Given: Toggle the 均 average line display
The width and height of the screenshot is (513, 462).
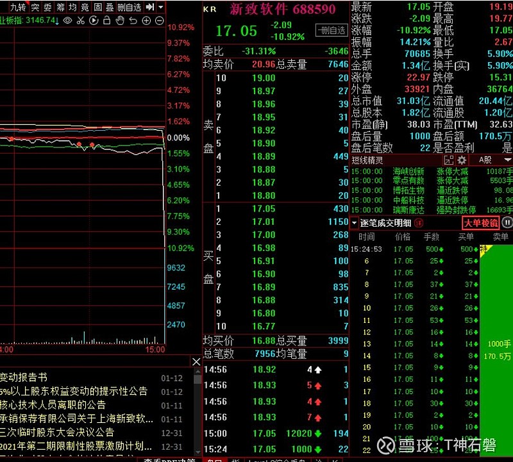Looking at the screenshot, I should [x=71, y=8].
